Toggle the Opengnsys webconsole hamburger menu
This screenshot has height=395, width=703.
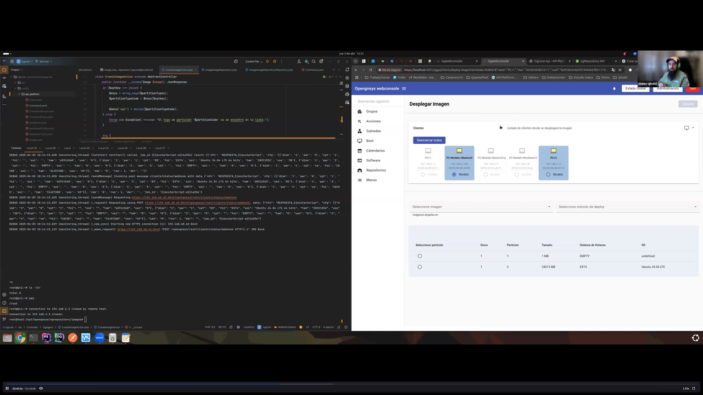tap(404, 88)
